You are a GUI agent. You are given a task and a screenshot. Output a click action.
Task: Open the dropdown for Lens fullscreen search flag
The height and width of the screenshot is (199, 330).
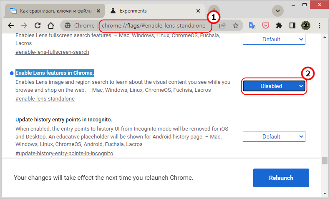274,39
